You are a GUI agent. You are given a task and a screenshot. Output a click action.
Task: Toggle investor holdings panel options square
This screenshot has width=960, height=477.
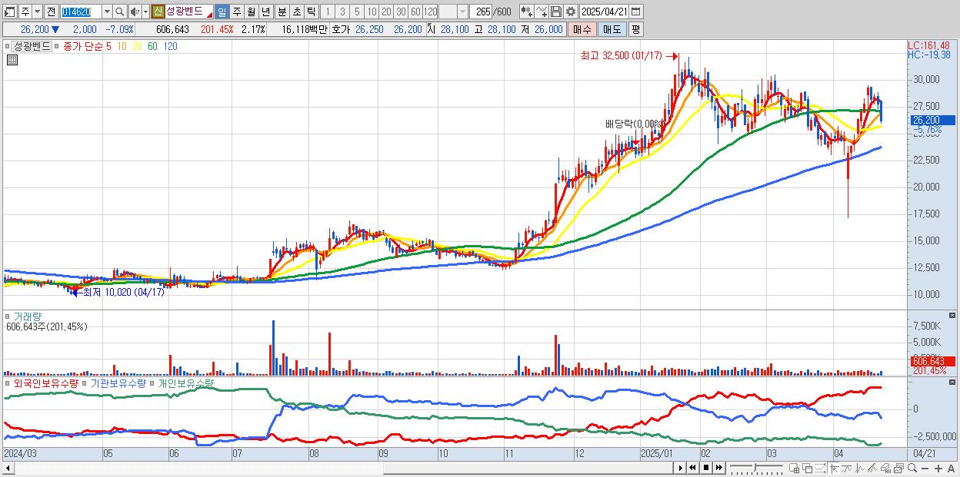click(x=954, y=382)
